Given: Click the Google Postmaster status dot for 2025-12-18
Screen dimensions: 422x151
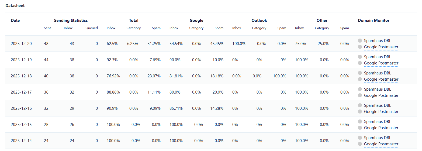Looking at the screenshot, I should (360, 79).
